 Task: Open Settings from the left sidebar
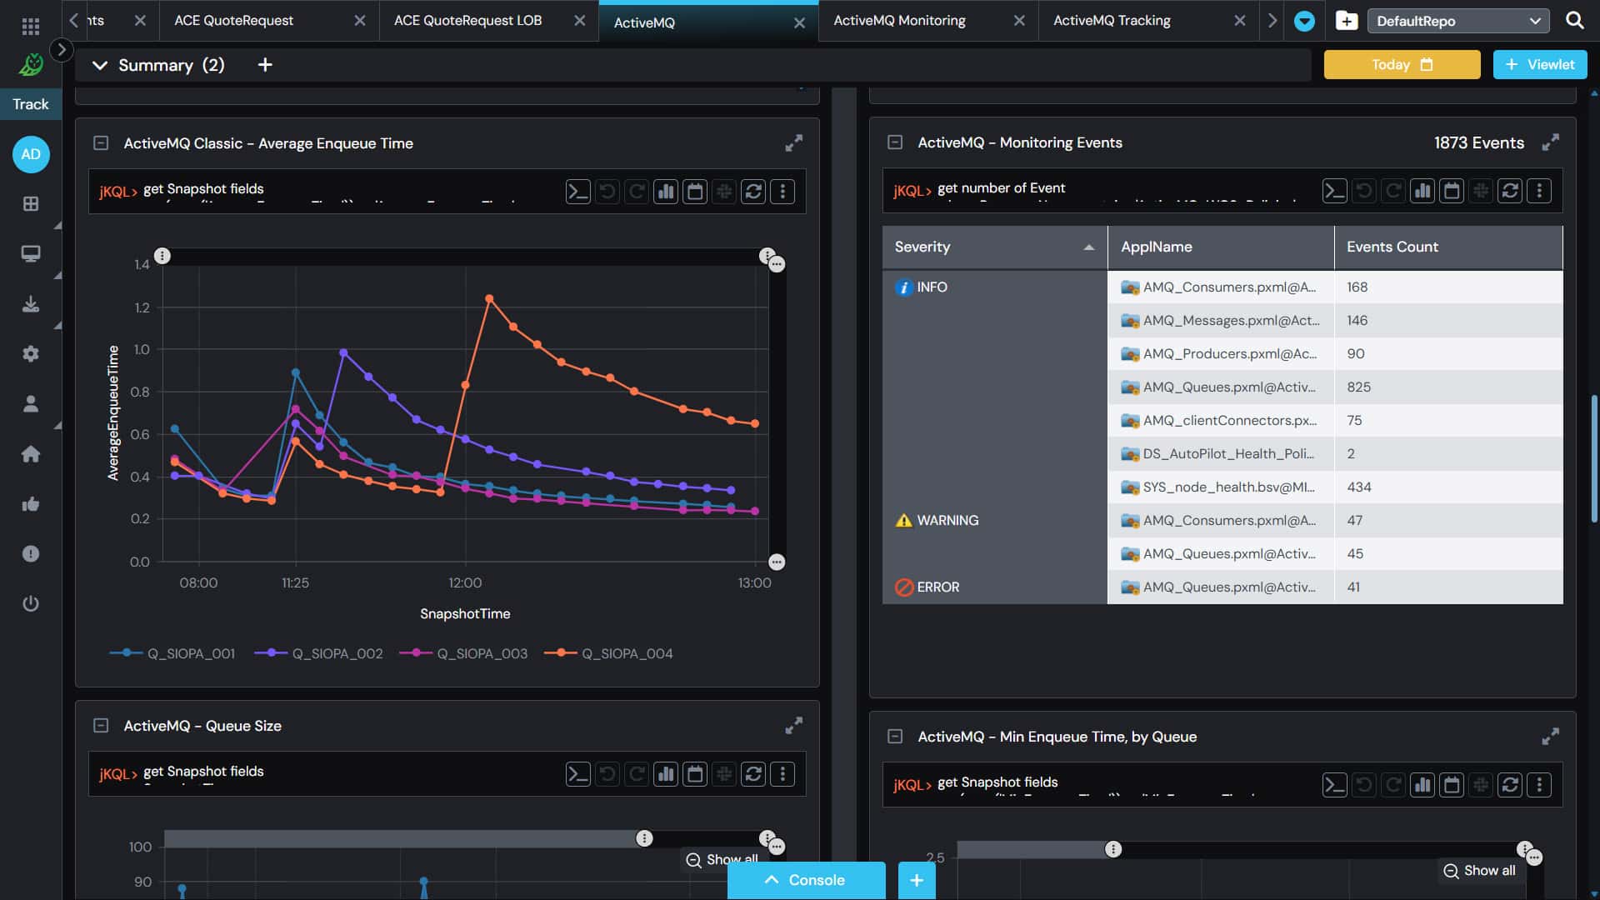(x=31, y=354)
